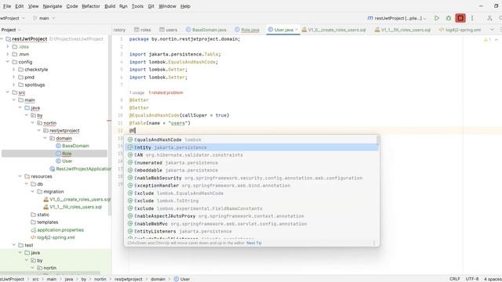The width and height of the screenshot is (502, 282).
Task: Collapse the test folder
Action: point(14,245)
